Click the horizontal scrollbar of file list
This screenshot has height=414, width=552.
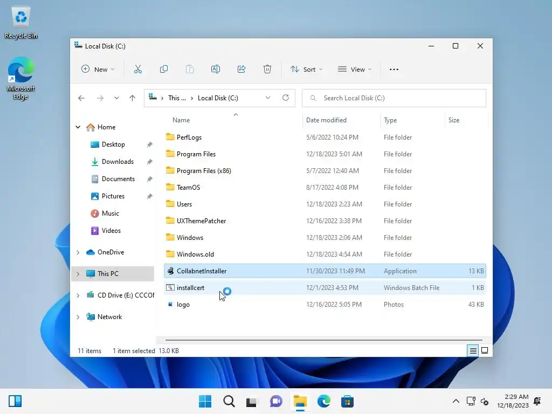point(323,340)
